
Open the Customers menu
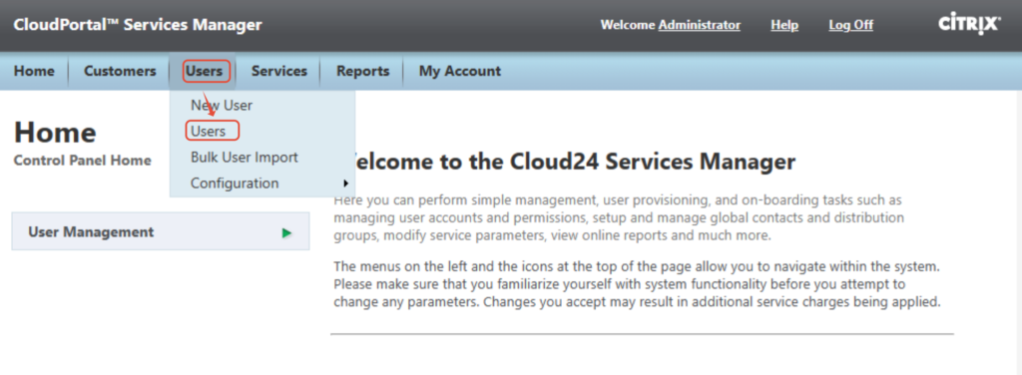[120, 71]
